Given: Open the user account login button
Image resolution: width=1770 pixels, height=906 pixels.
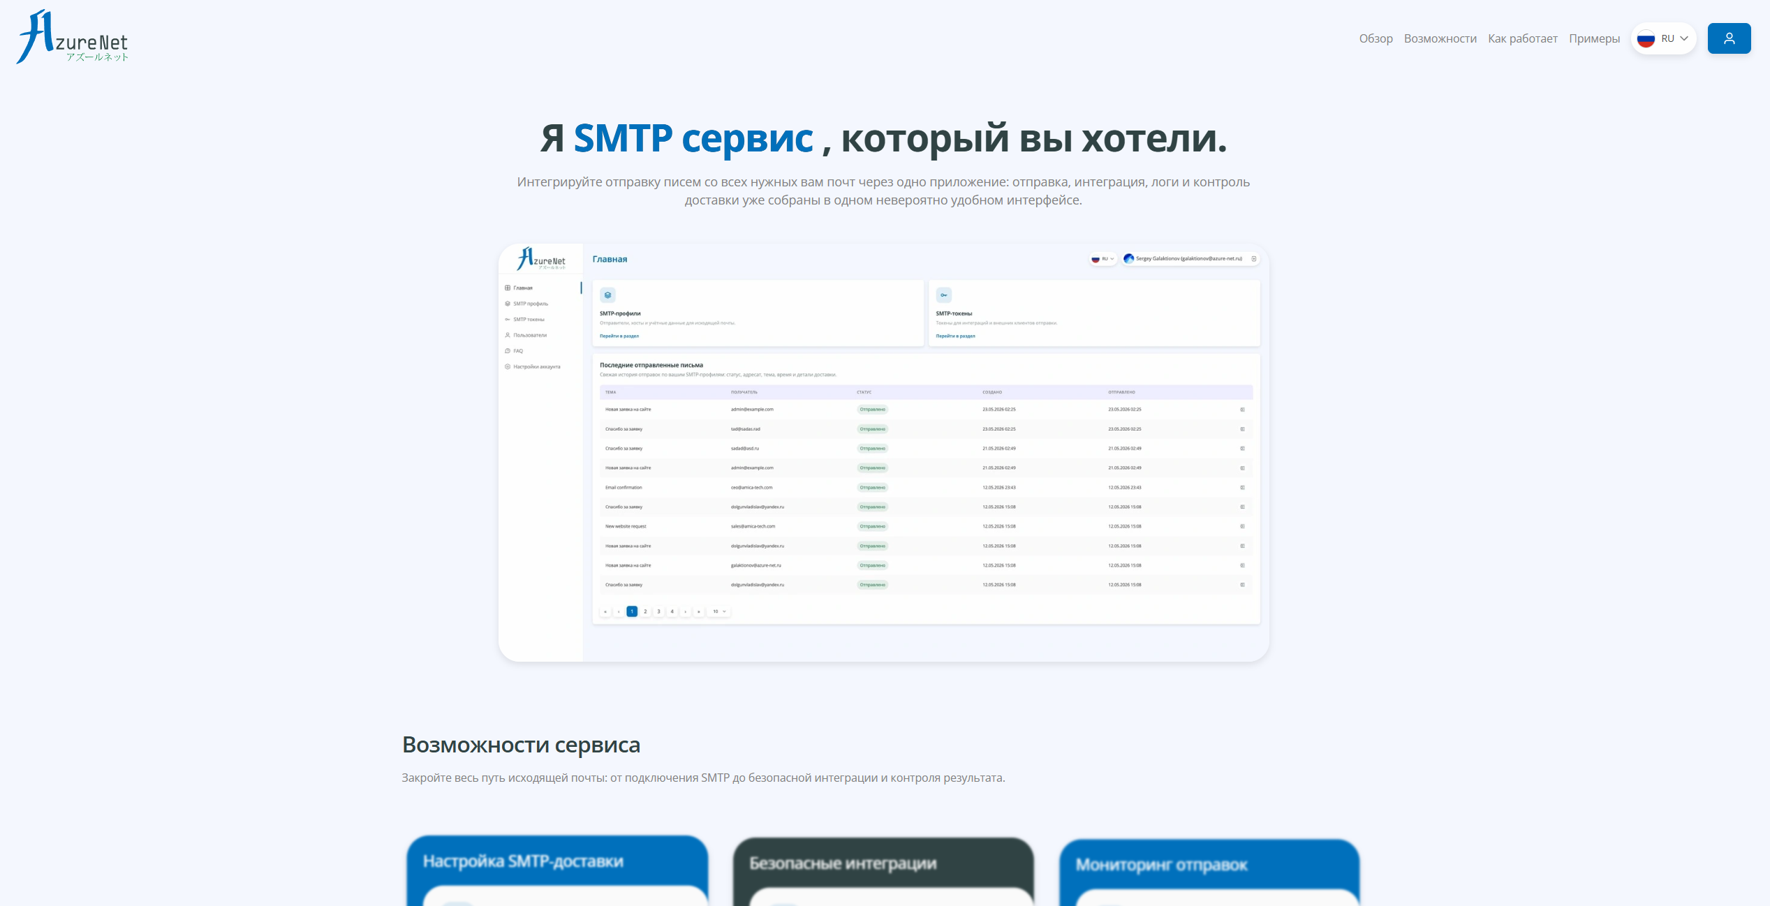Looking at the screenshot, I should pos(1729,38).
